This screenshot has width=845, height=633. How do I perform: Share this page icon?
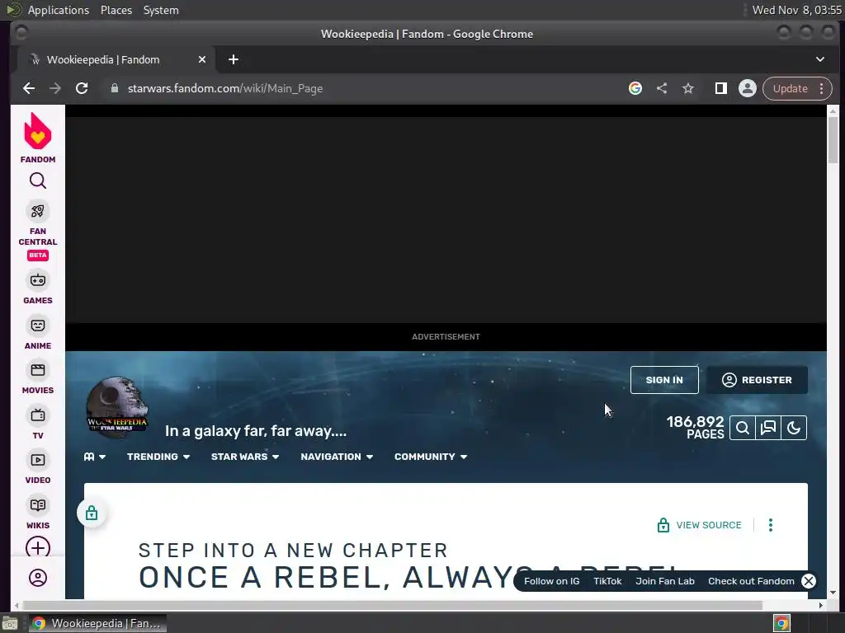tap(662, 88)
